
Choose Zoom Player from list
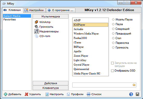90,56
